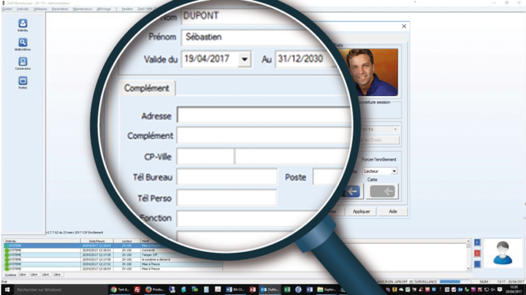Open the Adobe Acrobat taskbar icon
Viewport: 526px width, 295px height.
218,290
